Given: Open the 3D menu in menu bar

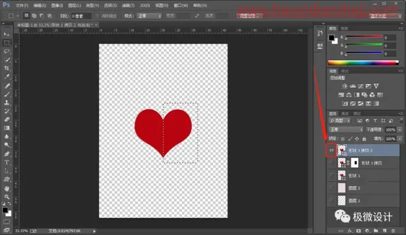Looking at the screenshot, I should click(145, 5).
